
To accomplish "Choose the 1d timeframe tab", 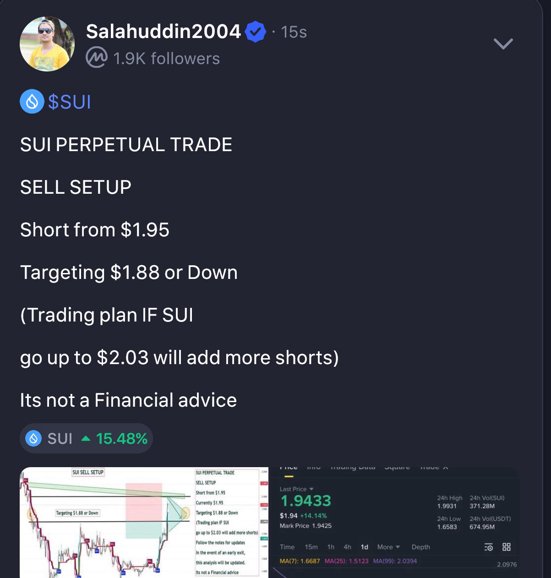I will [x=364, y=547].
